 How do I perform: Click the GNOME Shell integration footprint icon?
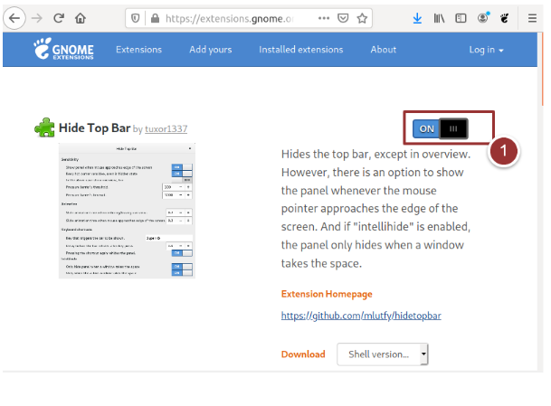[505, 18]
